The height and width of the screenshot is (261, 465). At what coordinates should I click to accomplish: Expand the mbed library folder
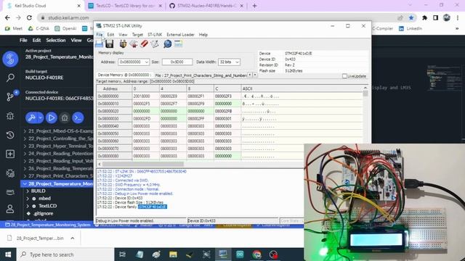pyautogui.click(x=28, y=199)
